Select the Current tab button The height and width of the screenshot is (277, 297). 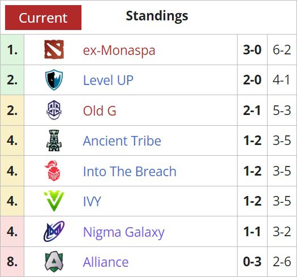pos(43,18)
